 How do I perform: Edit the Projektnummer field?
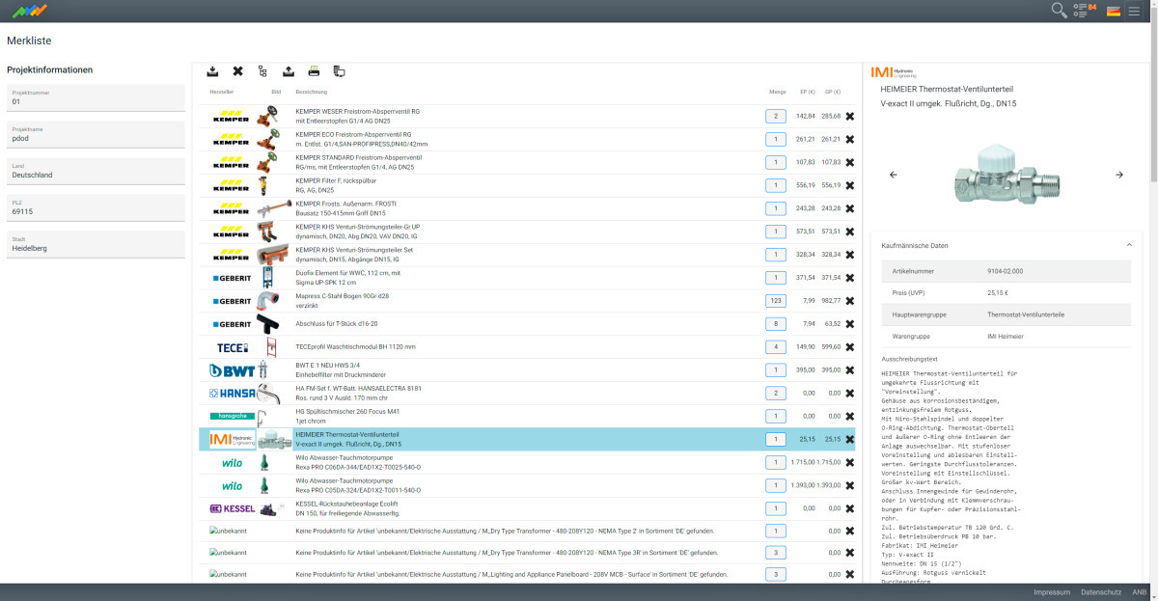pos(96,97)
